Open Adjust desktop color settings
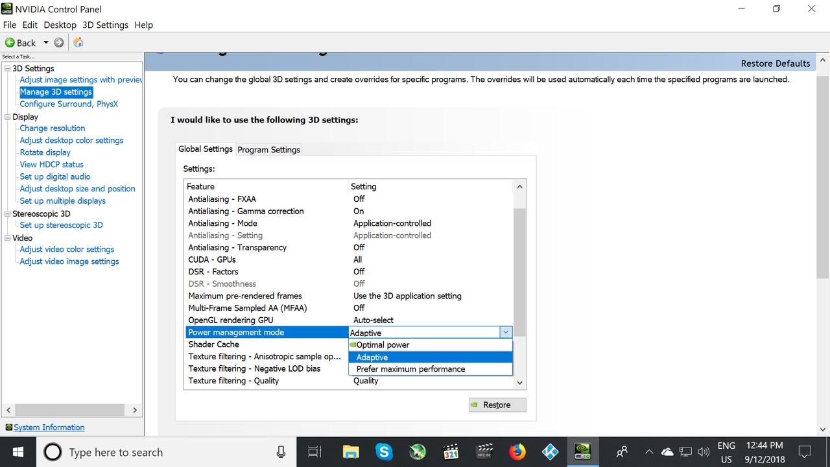Image resolution: width=830 pixels, height=467 pixels. pos(71,140)
